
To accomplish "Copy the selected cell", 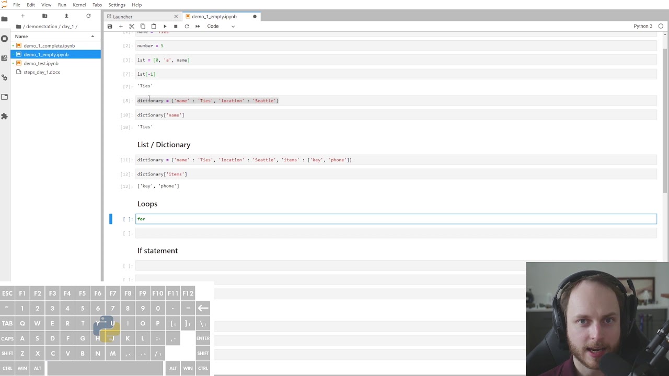I will [143, 26].
